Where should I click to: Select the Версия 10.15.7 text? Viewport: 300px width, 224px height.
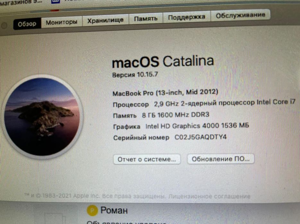[x=135, y=75]
